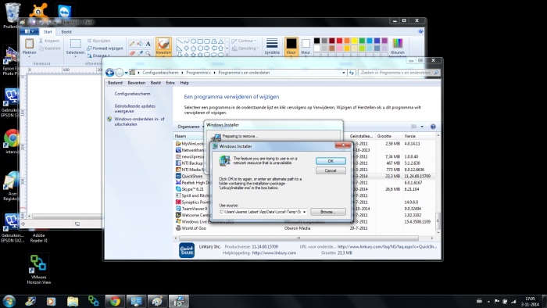Open Windows-onderdelen in- of uitschakelen link
The height and width of the screenshot is (308, 547).
[139, 121]
